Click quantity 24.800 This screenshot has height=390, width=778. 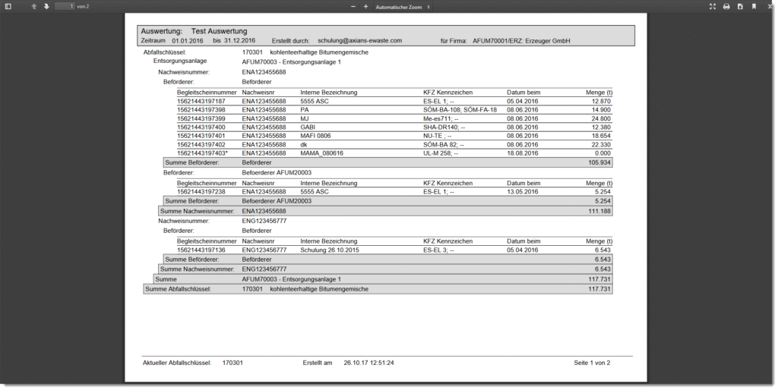pyautogui.click(x=601, y=118)
